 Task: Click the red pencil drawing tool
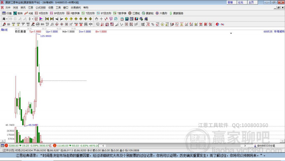pos(4,25)
